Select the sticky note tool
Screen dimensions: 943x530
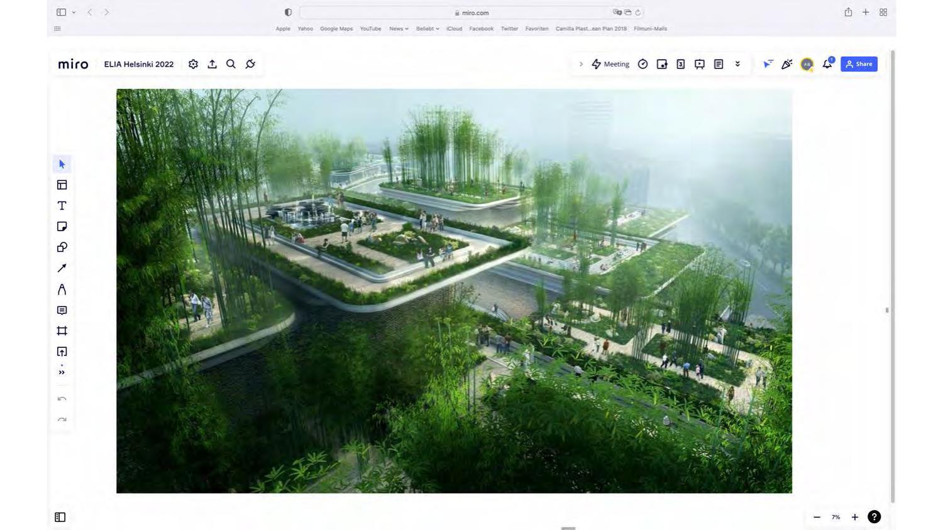(x=62, y=227)
